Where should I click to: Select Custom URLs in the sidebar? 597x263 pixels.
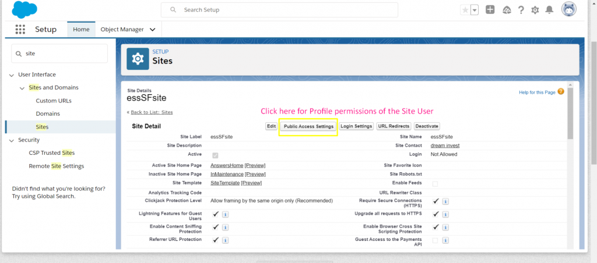[54, 101]
